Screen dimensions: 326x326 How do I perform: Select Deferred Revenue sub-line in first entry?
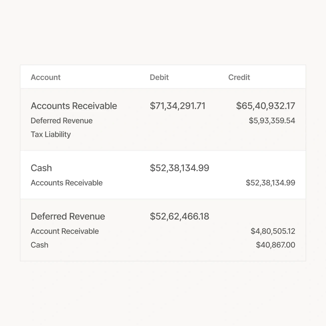[x=61, y=121]
